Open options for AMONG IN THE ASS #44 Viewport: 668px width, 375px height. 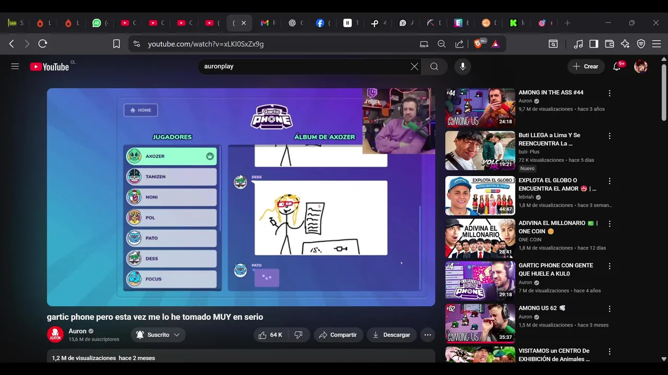coord(609,93)
